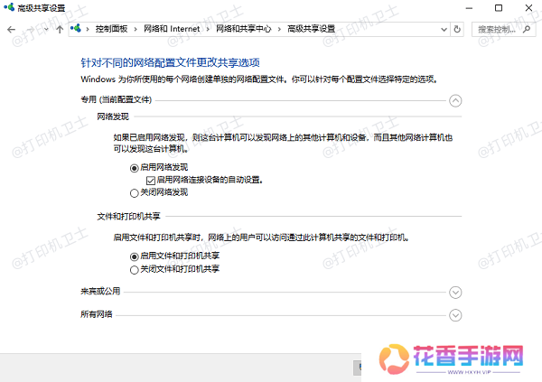Click the search magnifier icon

tap(528, 29)
